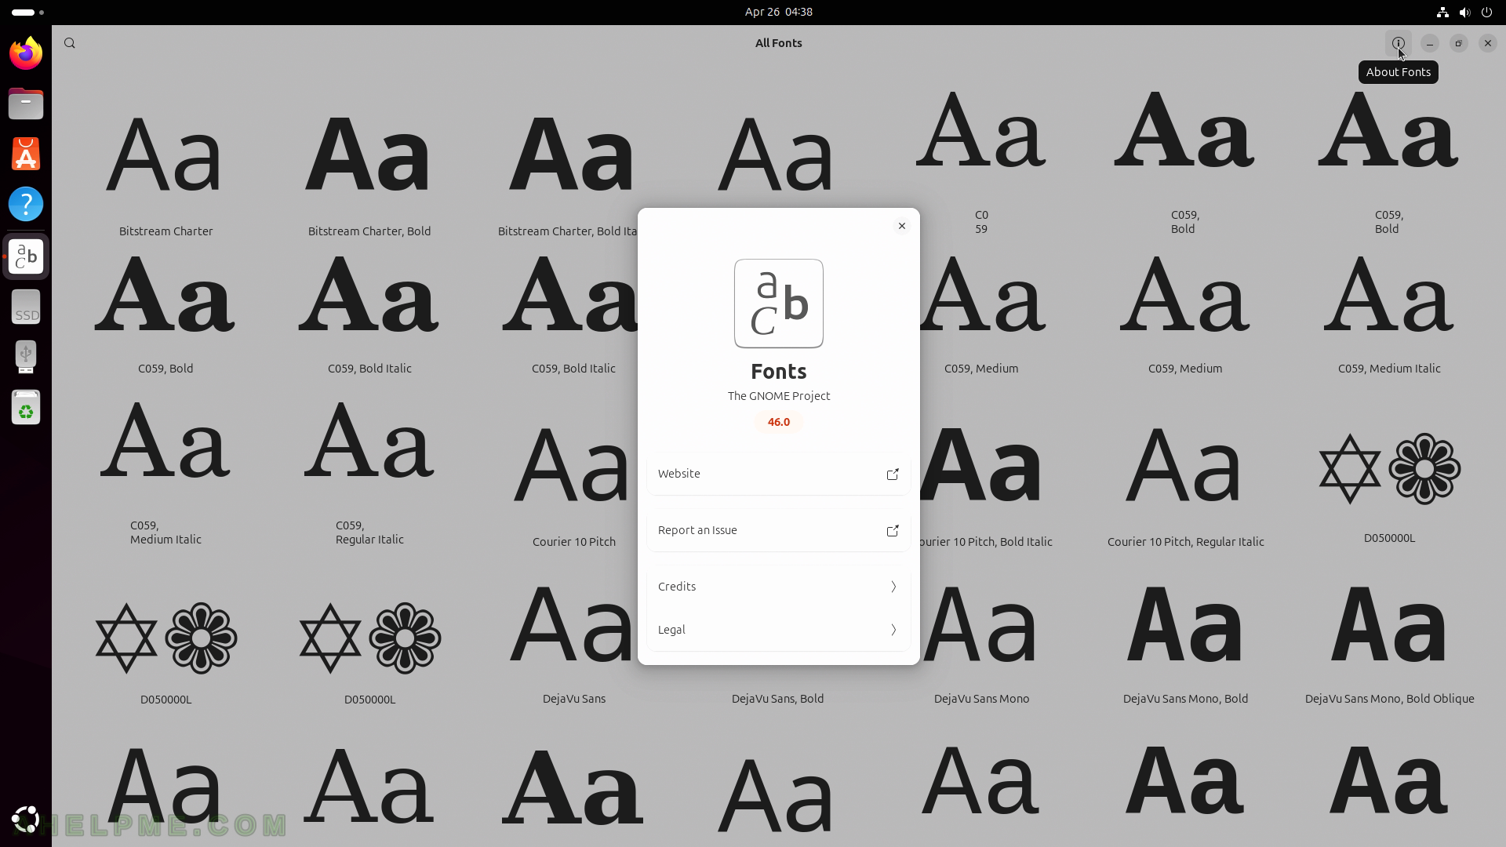This screenshot has height=847, width=1506.
Task: Open Help from the dock
Action: [26, 204]
